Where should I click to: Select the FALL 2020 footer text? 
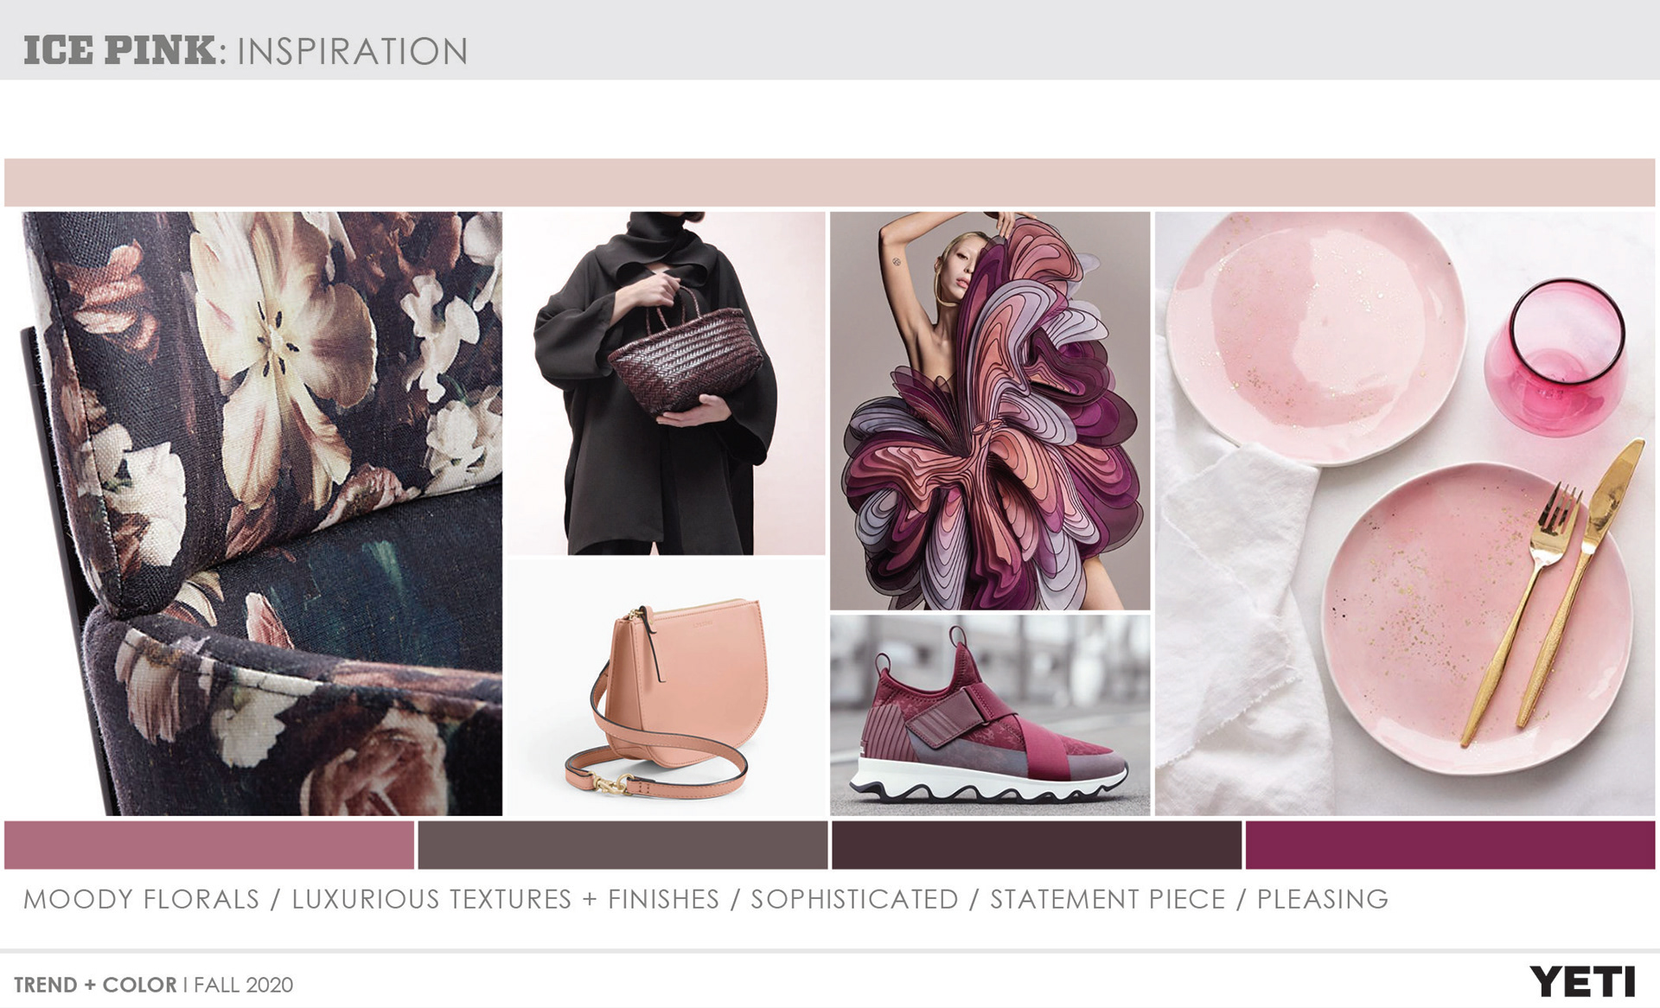(244, 985)
